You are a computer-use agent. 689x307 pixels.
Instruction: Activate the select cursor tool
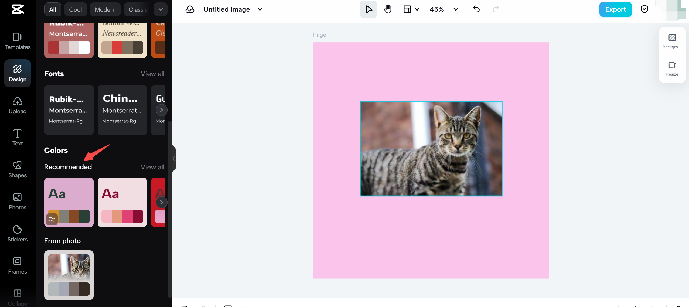(368, 9)
